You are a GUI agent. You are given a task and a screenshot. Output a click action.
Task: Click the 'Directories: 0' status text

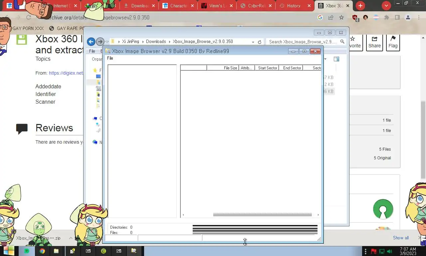coord(121,227)
